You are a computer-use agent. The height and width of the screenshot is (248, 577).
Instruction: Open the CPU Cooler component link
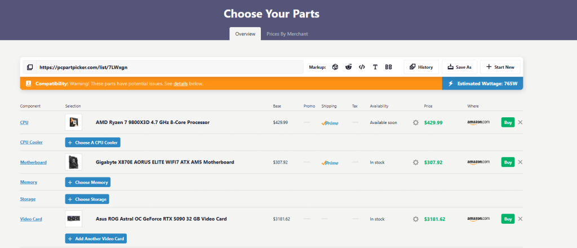click(32, 142)
